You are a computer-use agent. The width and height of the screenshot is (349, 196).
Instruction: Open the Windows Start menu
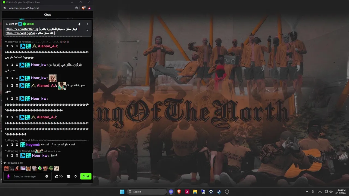[122, 192]
